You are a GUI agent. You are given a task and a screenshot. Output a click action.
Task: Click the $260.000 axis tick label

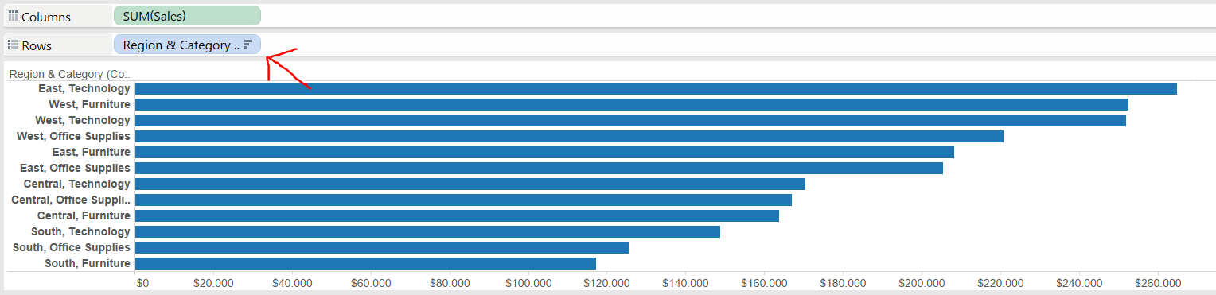1157,282
